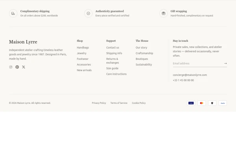This screenshot has width=236, height=151.
Task: Open Our story page
Action: [x=141, y=48]
